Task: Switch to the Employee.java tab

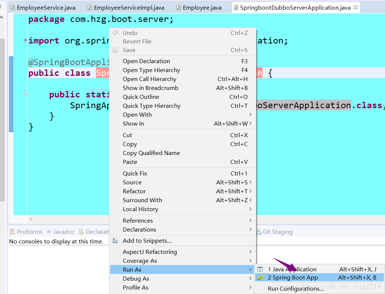Action: point(199,7)
